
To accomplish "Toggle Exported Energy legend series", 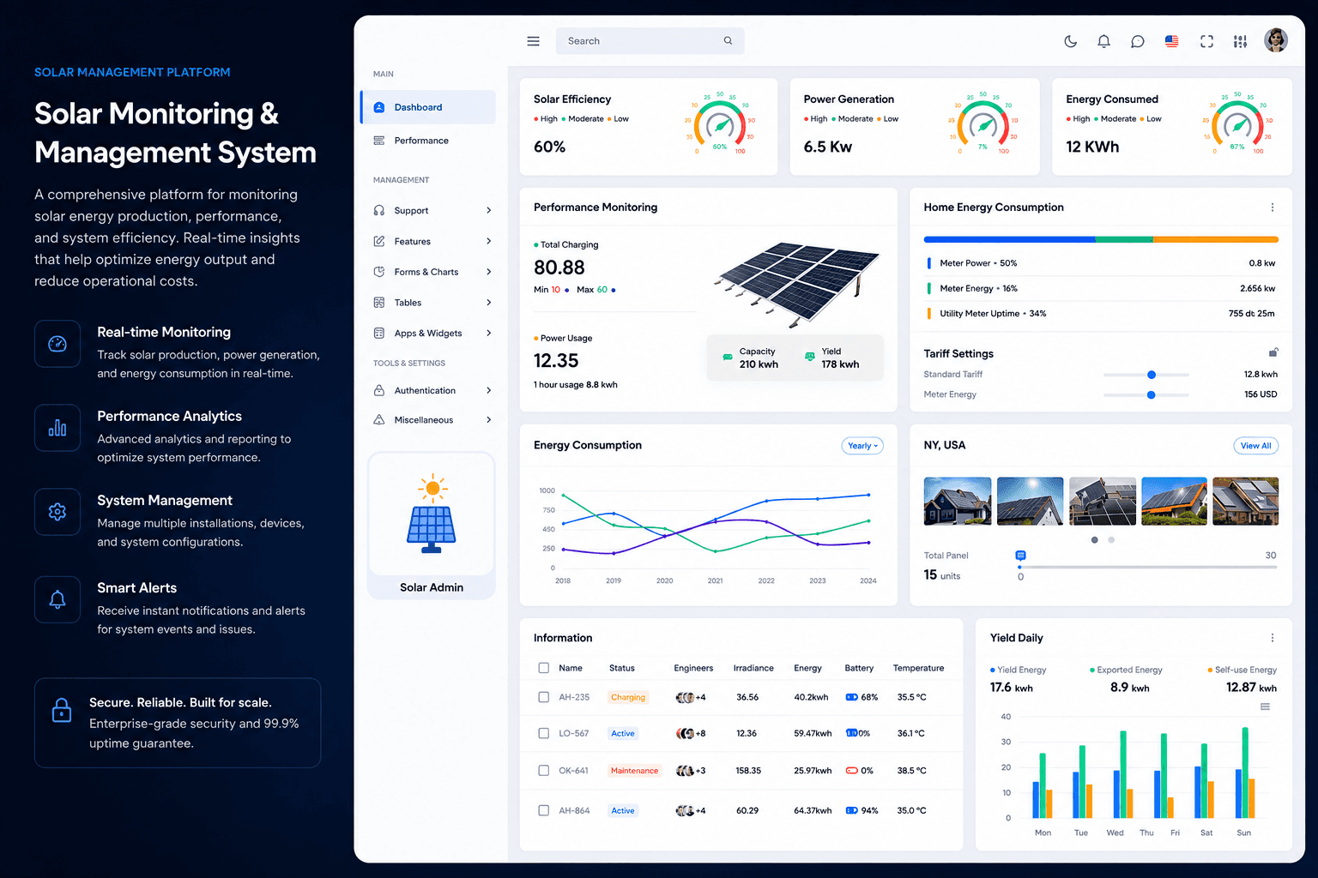I will coord(1126,670).
